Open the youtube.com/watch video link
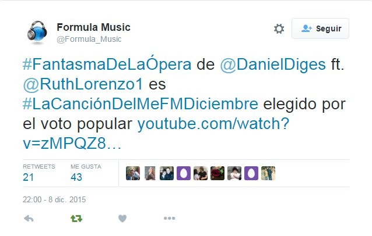 coord(156,133)
